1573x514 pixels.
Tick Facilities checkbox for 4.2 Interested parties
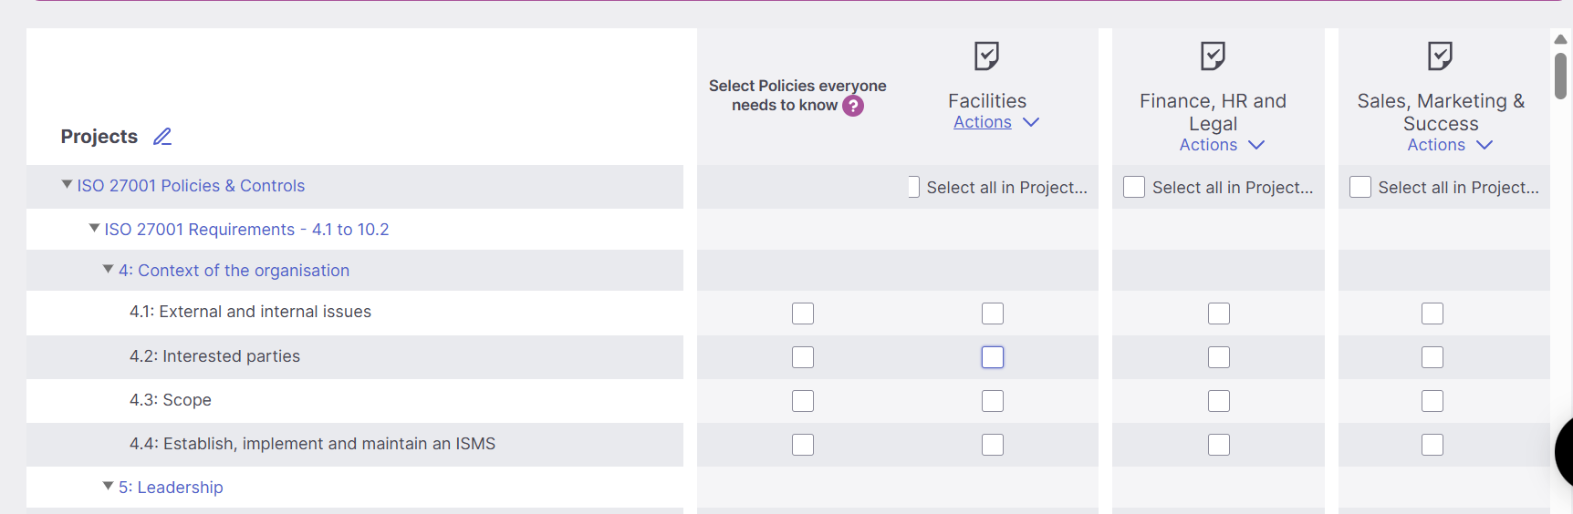[x=993, y=357]
